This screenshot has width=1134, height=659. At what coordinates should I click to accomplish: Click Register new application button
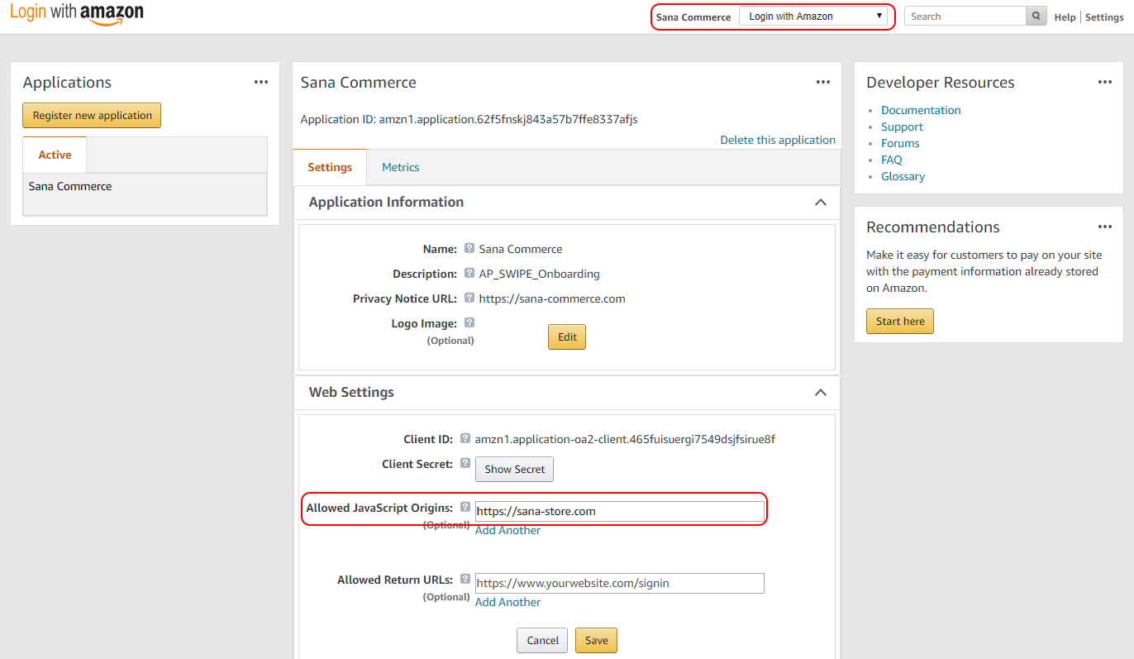click(x=92, y=116)
